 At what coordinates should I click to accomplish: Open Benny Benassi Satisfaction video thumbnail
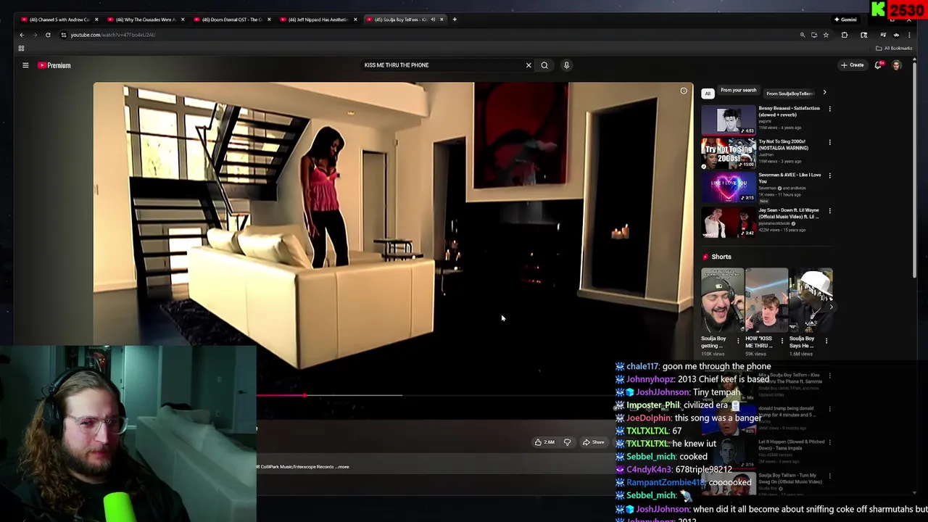(x=729, y=120)
